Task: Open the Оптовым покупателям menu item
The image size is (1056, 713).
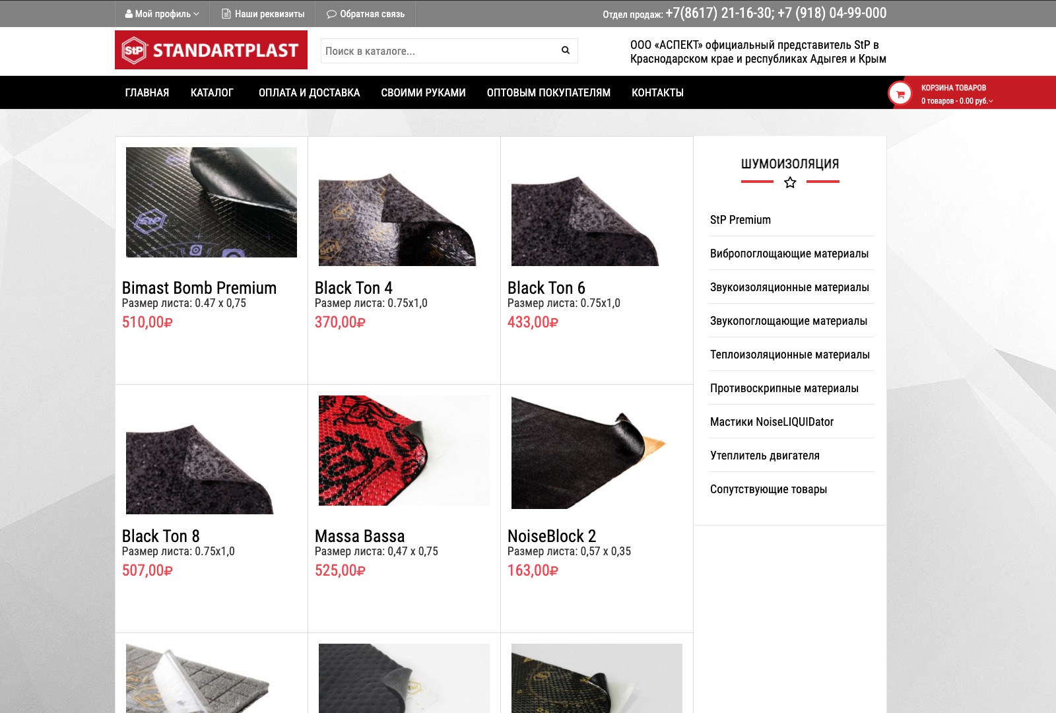Action: (548, 92)
